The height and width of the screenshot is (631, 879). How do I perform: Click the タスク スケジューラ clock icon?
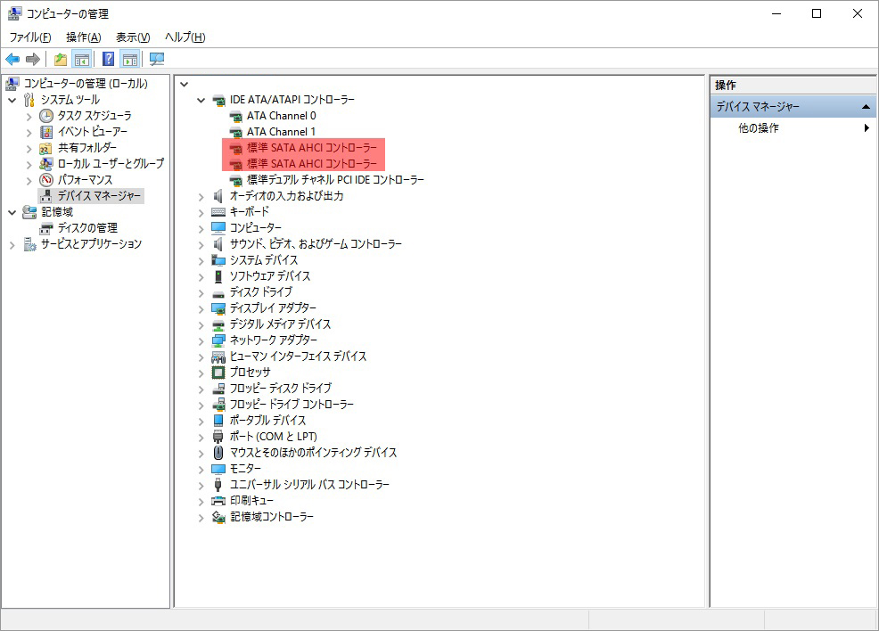[46, 116]
